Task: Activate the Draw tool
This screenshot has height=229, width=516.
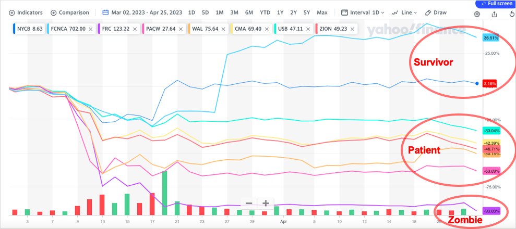Action: point(436,13)
